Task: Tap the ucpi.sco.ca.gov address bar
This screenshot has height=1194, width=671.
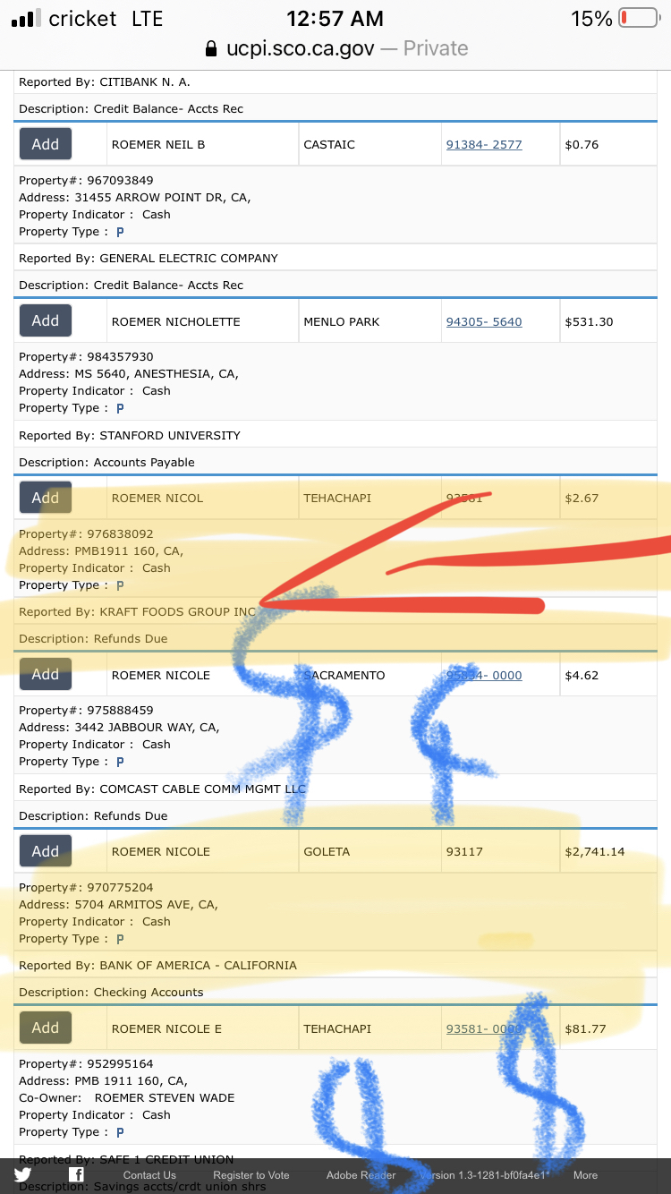Action: (335, 48)
